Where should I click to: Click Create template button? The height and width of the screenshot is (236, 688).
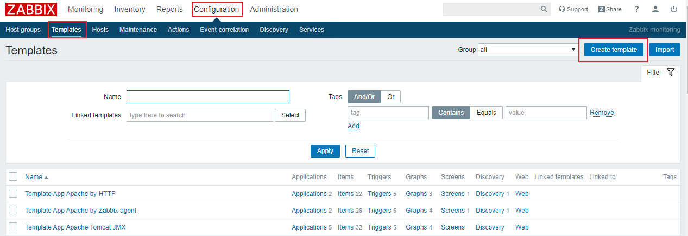pyautogui.click(x=614, y=50)
